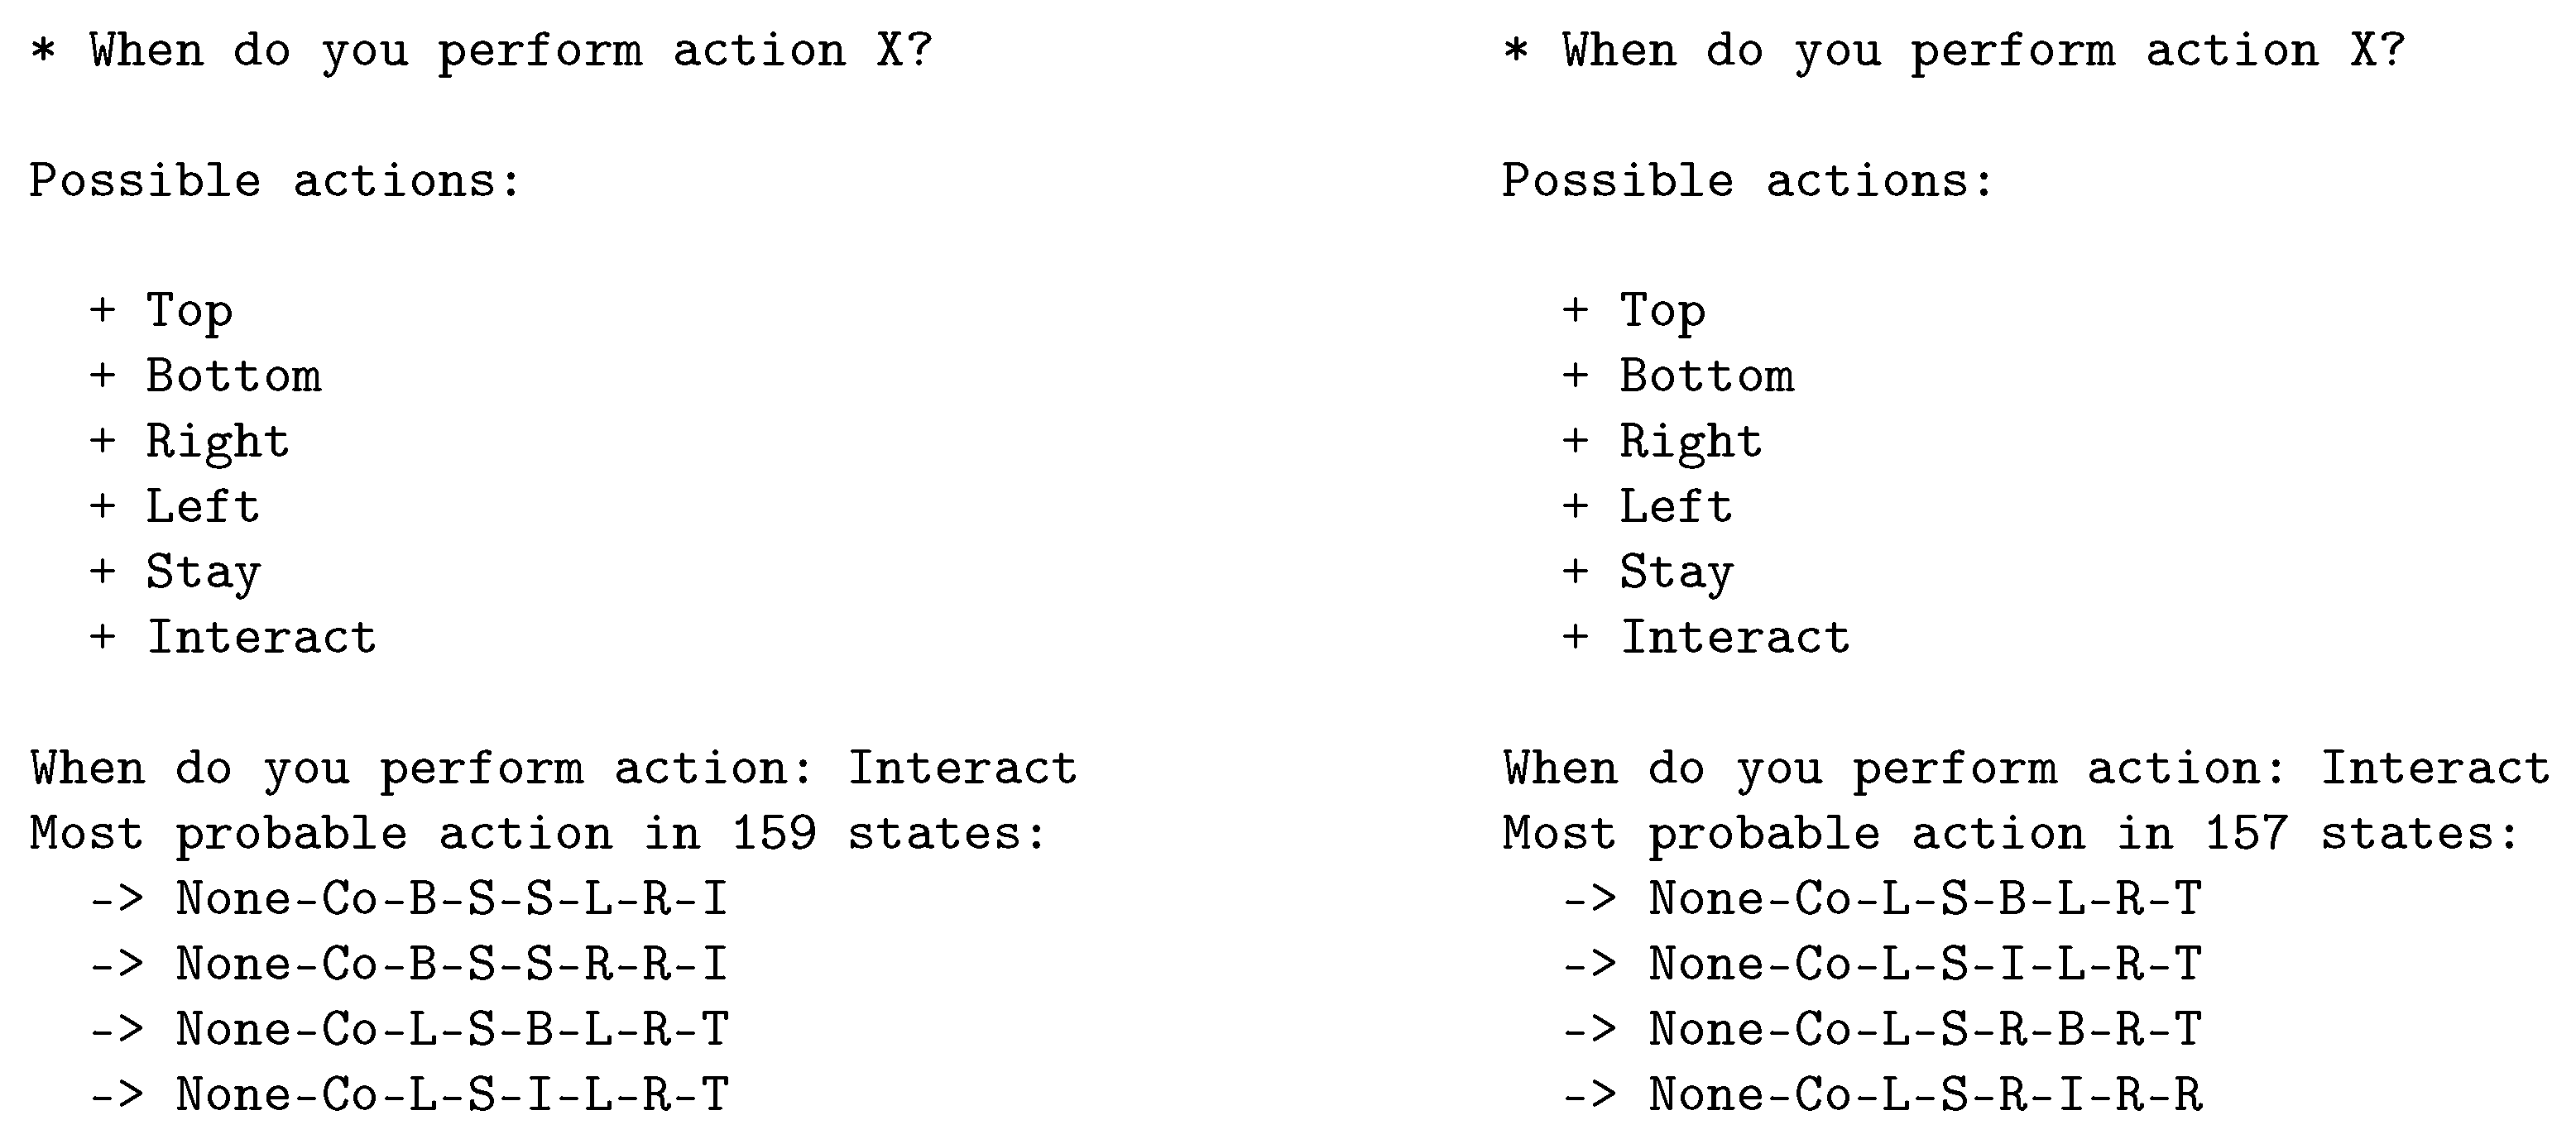Image resolution: width=2576 pixels, height=1144 pixels.
Task: Click the left 'Possible actions:' heading
Action: pos(275,181)
